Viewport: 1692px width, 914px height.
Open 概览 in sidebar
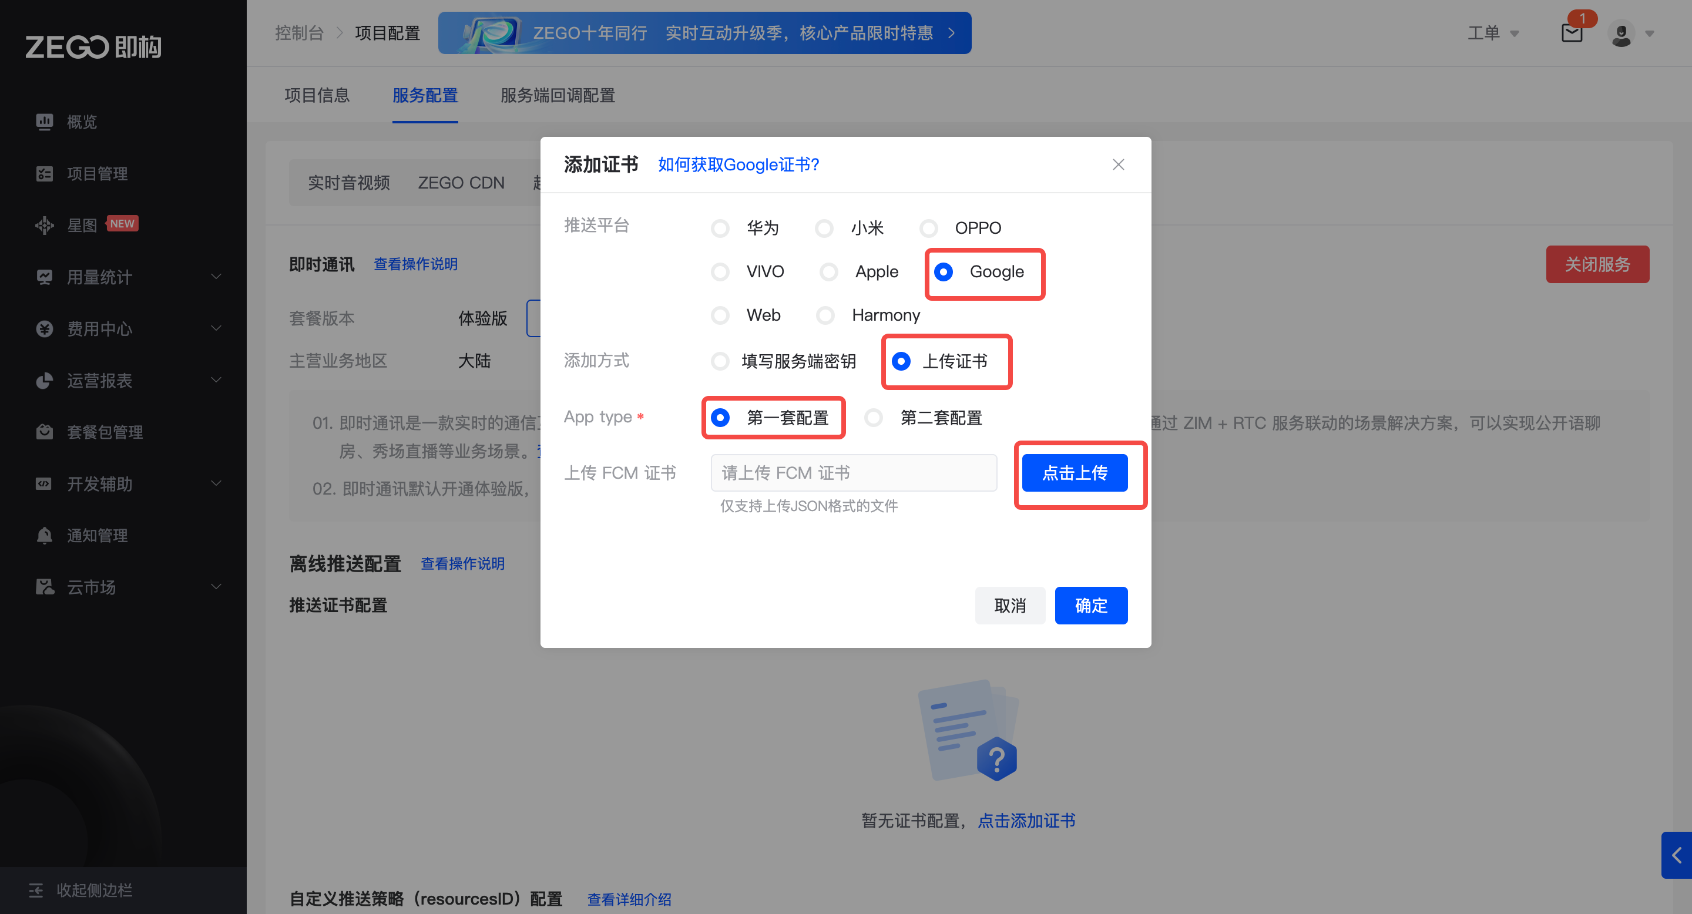[x=82, y=122]
